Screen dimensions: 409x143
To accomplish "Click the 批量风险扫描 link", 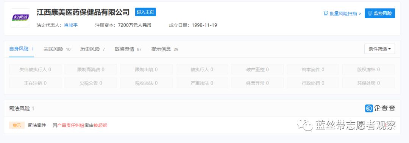I will 345,13.
